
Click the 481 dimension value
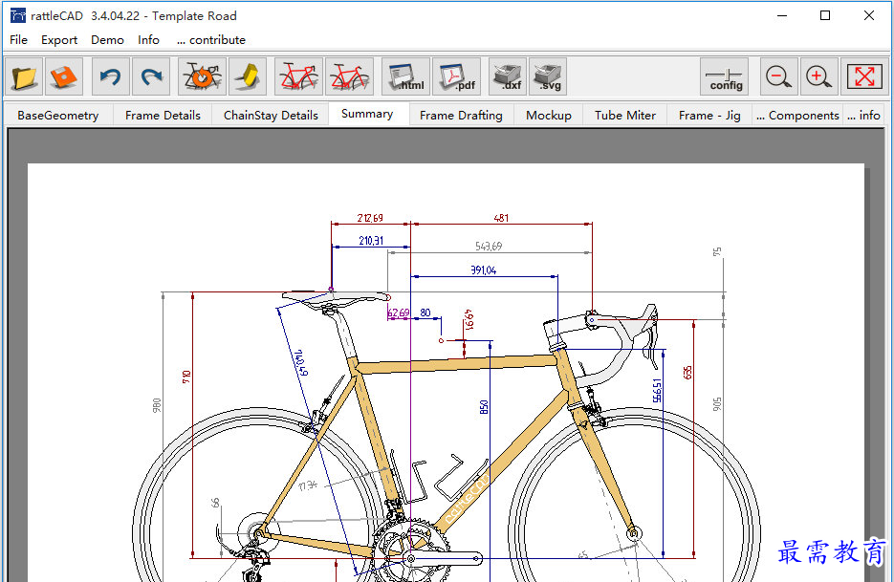click(501, 218)
